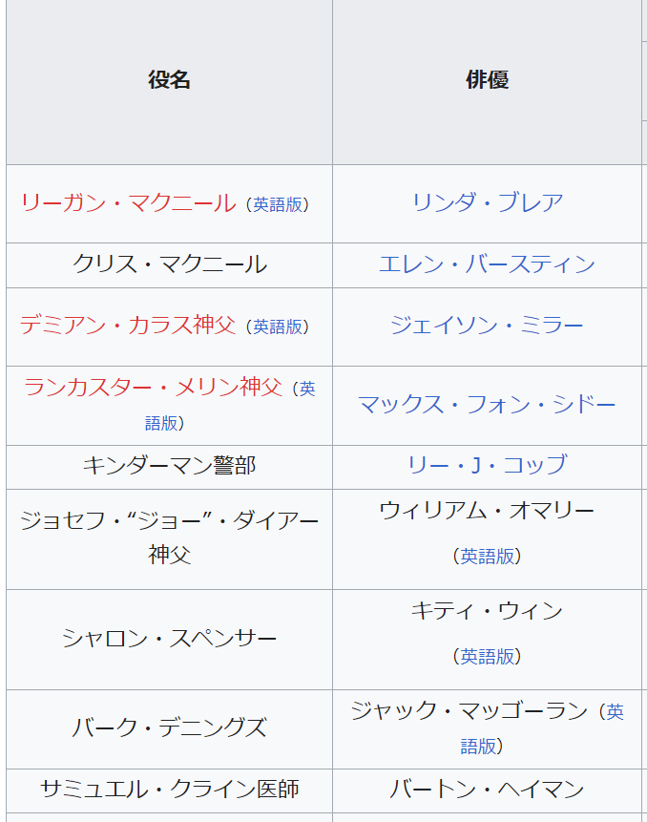
Task: Click the デミアン・カラス神父 red link
Action: [x=128, y=325]
